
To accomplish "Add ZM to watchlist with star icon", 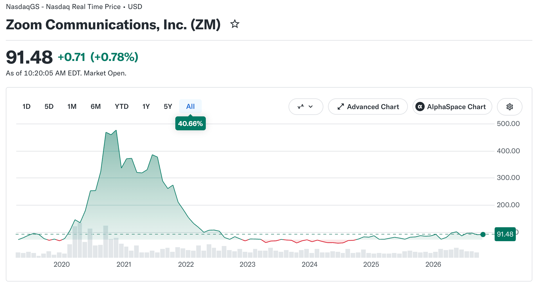I will click(x=235, y=24).
